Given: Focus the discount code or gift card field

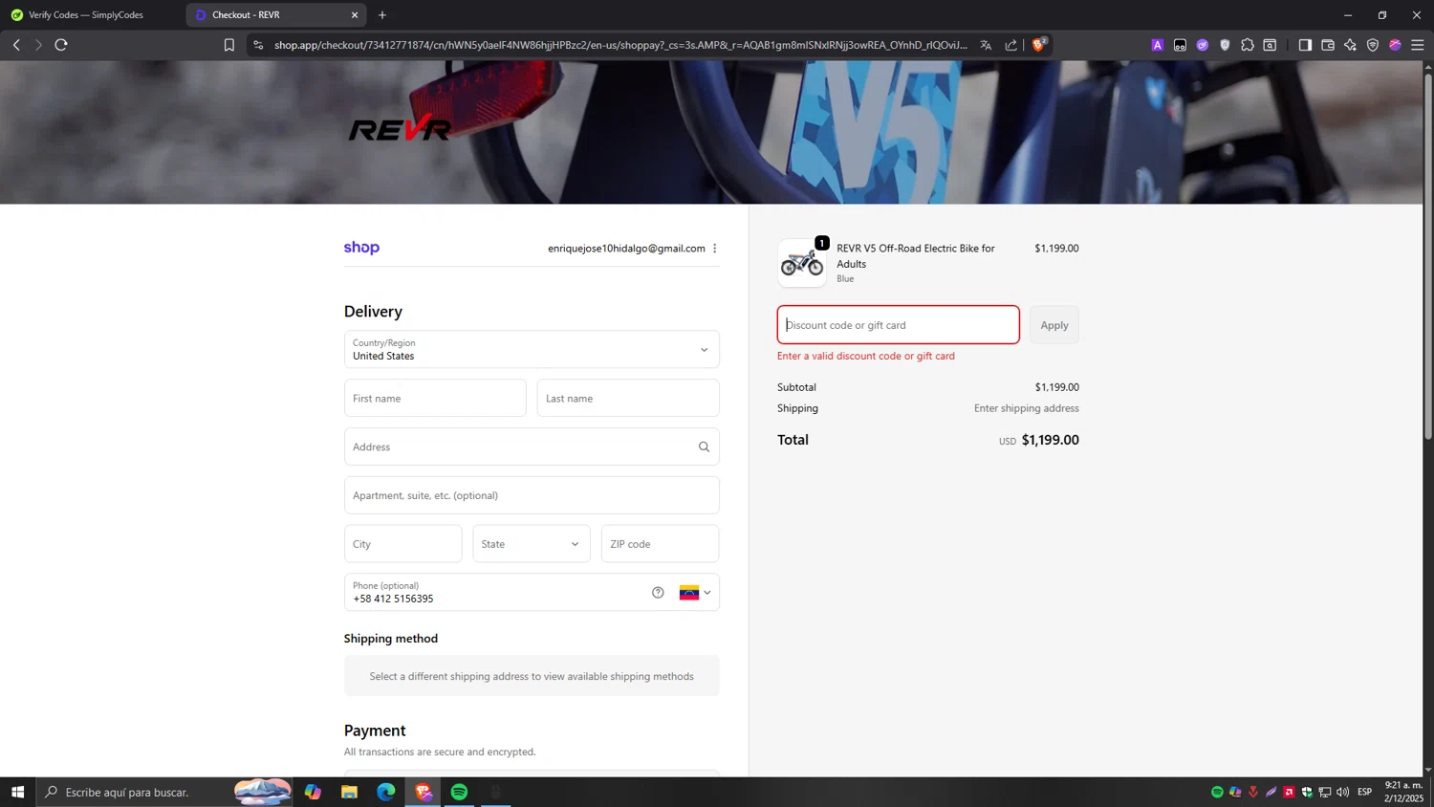Looking at the screenshot, I should (899, 325).
